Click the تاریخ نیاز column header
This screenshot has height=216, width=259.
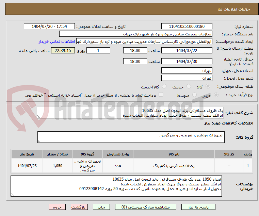click(27, 154)
